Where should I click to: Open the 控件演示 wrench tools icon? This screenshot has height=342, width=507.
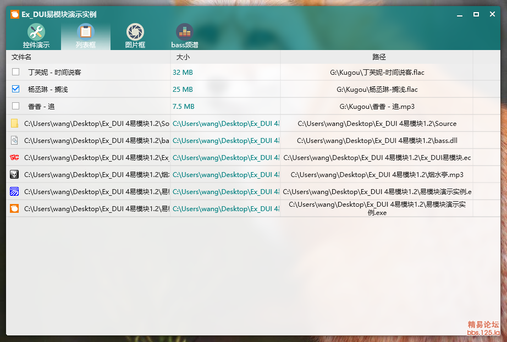[36, 32]
